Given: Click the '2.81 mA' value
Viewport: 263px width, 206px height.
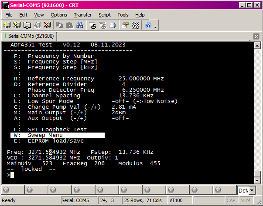Looking at the screenshot, I should tap(124, 107).
